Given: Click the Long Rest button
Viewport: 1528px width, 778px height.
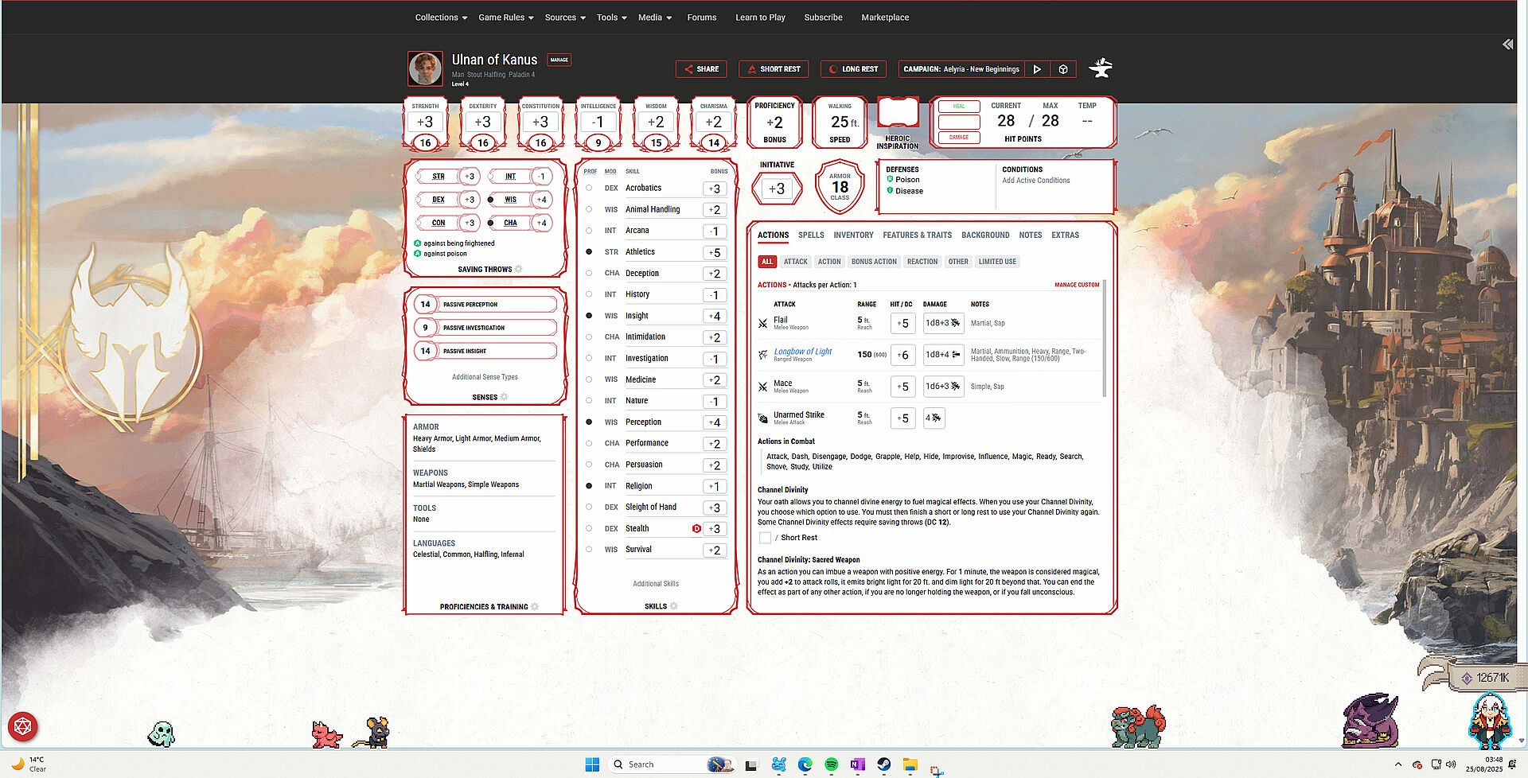Looking at the screenshot, I should [x=853, y=69].
